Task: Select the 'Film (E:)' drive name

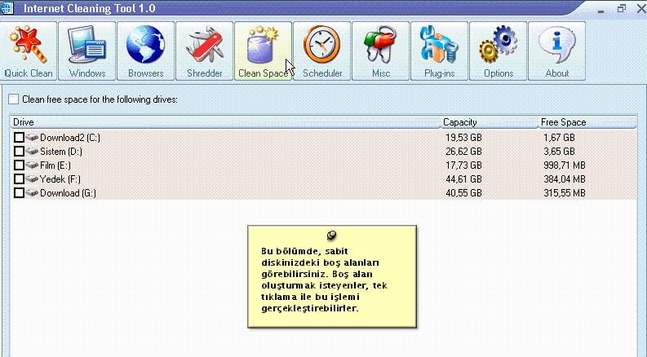Action: (x=55, y=165)
